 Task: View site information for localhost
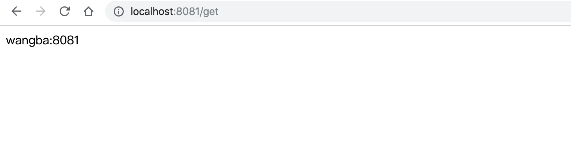click(119, 12)
